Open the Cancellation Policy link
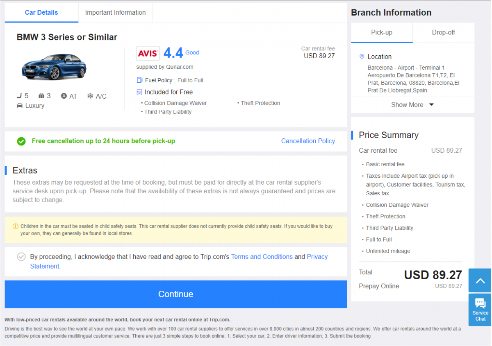This screenshot has height=346, width=492. pyautogui.click(x=308, y=141)
